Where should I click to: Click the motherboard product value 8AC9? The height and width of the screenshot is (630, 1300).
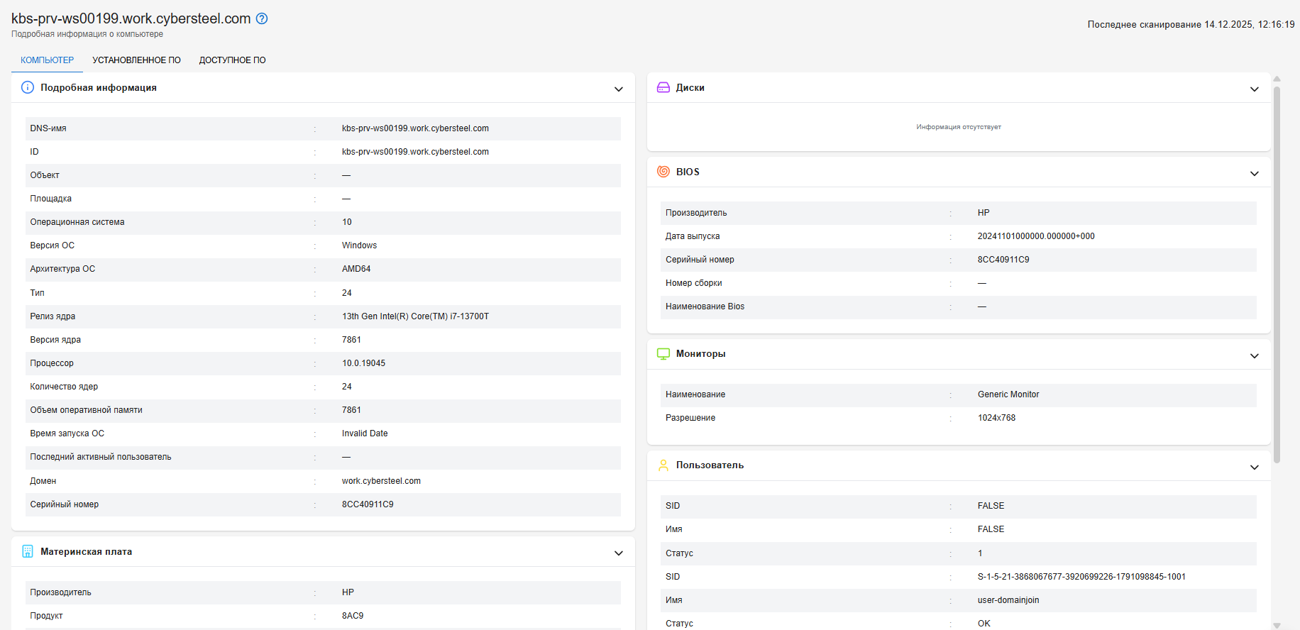click(353, 616)
